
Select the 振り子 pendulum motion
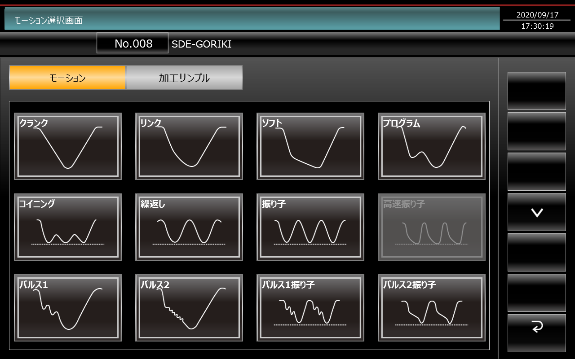coord(310,227)
